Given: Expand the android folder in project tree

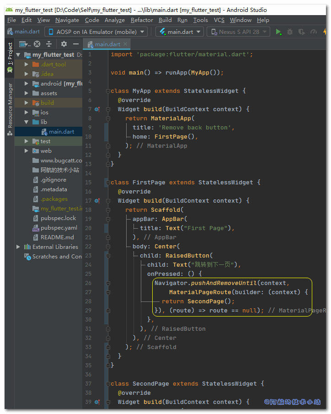Looking at the screenshot, I should tap(27, 84).
